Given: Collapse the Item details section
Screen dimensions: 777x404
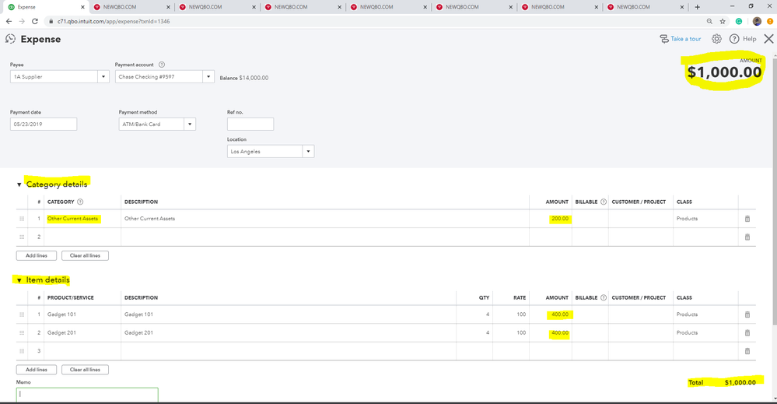Looking at the screenshot, I should [x=19, y=280].
